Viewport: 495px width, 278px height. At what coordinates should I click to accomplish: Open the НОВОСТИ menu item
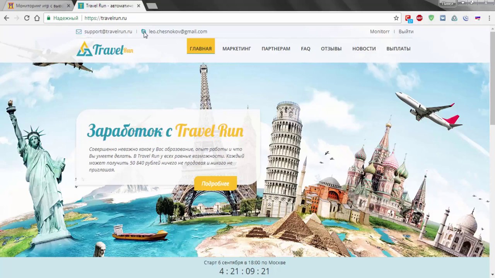364,49
